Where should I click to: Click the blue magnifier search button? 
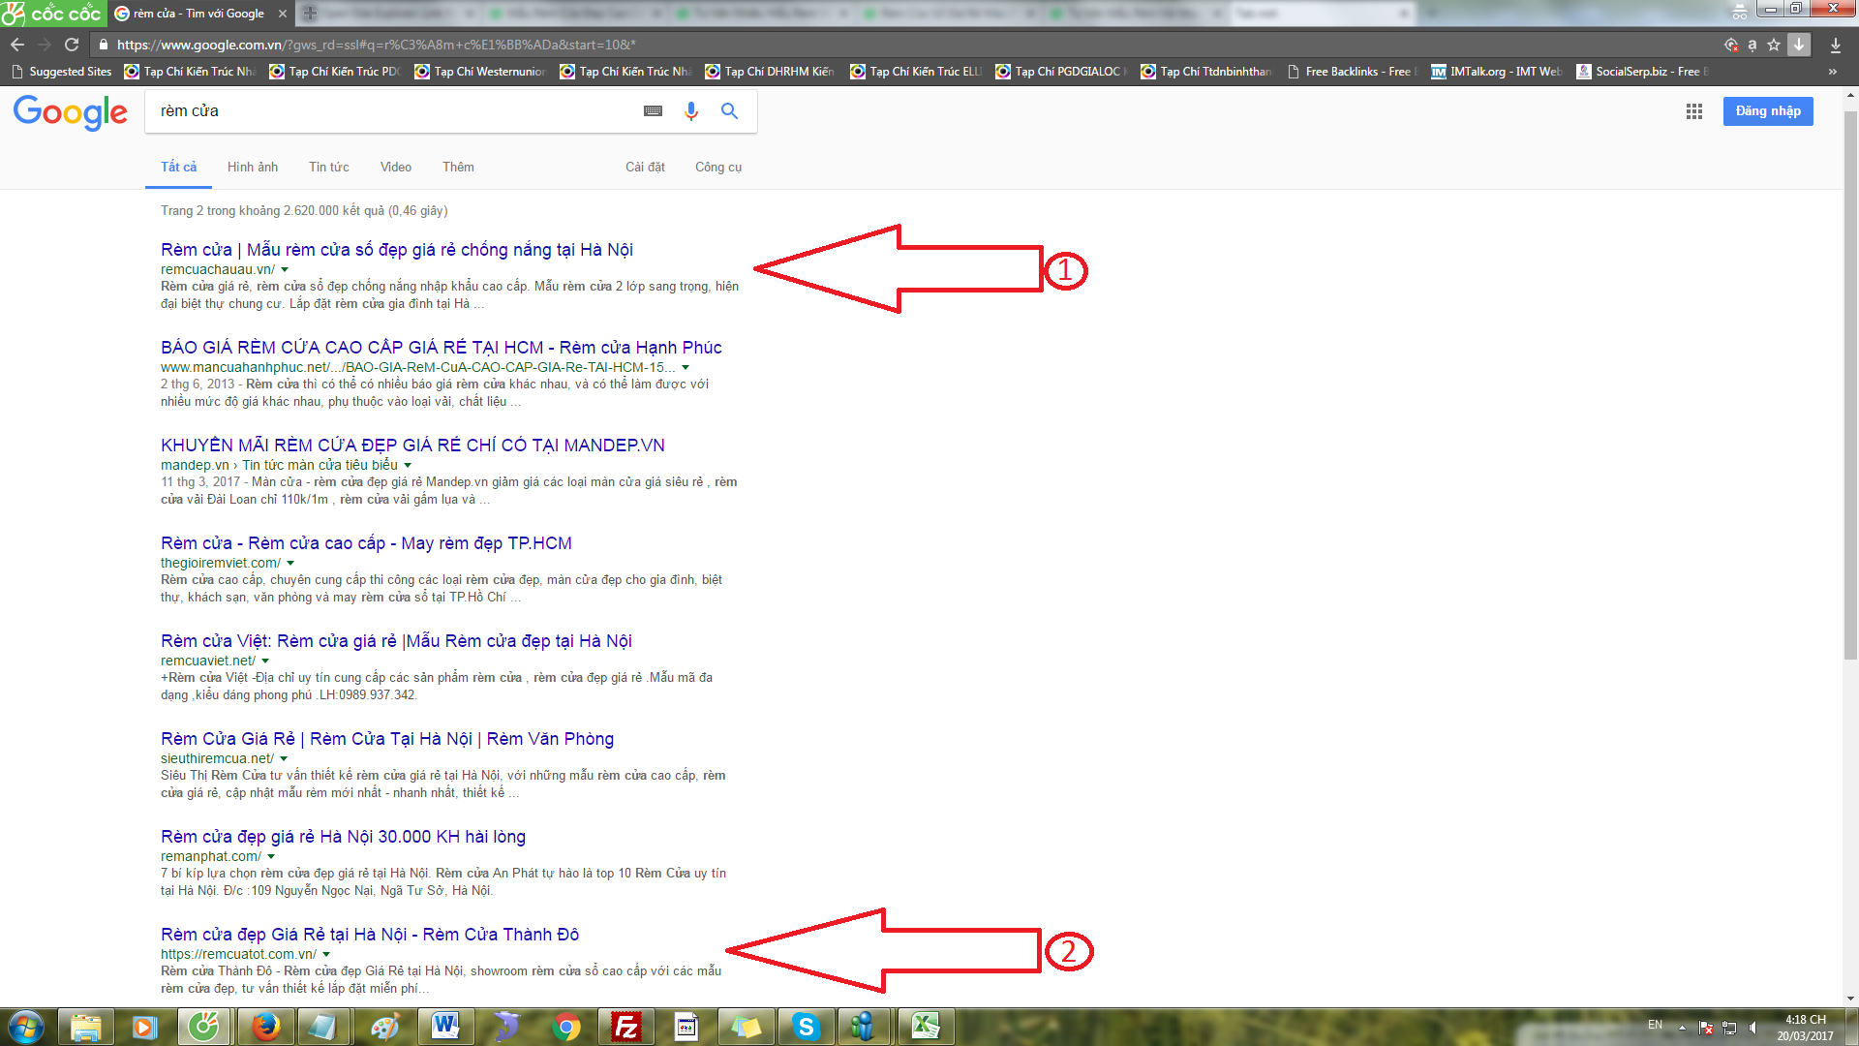tap(730, 111)
